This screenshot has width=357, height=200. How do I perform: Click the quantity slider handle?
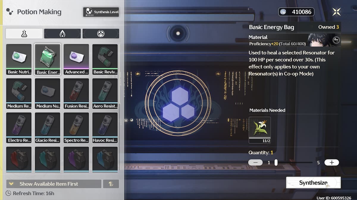pyautogui.click(x=276, y=162)
